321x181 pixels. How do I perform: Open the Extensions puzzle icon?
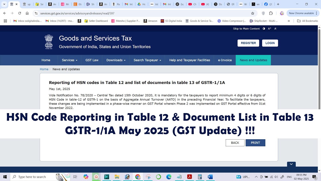click(271, 13)
